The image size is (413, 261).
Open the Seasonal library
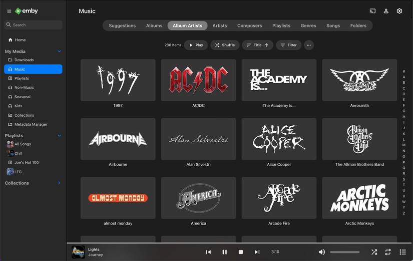pyautogui.click(x=33, y=97)
